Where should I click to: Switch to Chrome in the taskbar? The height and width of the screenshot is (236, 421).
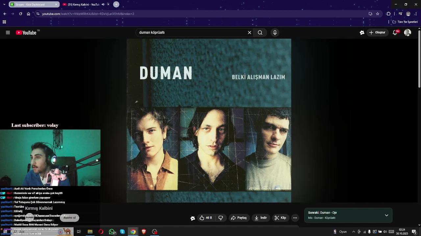pyautogui.click(x=133, y=232)
